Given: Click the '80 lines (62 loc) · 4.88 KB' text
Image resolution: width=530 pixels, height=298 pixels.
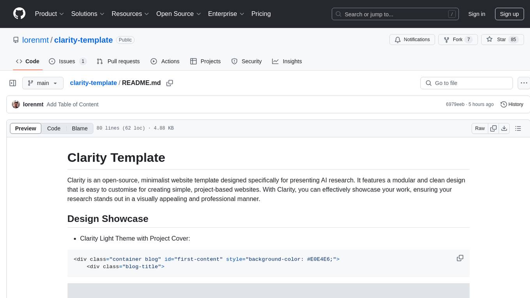Looking at the screenshot, I should (x=135, y=128).
